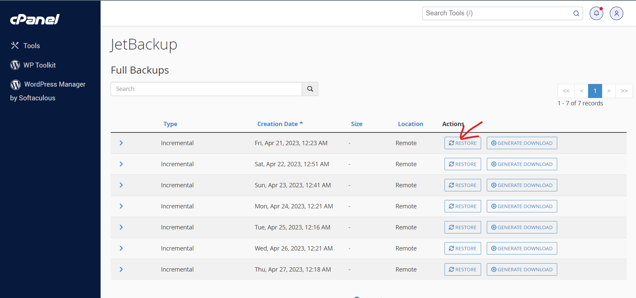Generate download for Sun, Apr 23 backup

point(522,185)
